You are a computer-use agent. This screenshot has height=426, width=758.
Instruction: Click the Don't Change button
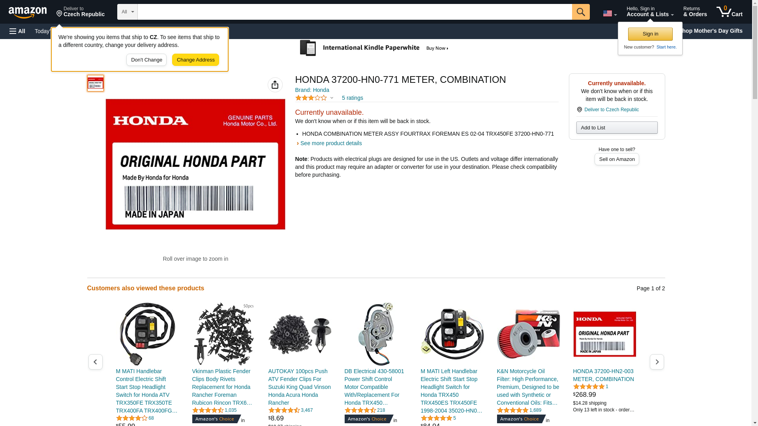(146, 60)
